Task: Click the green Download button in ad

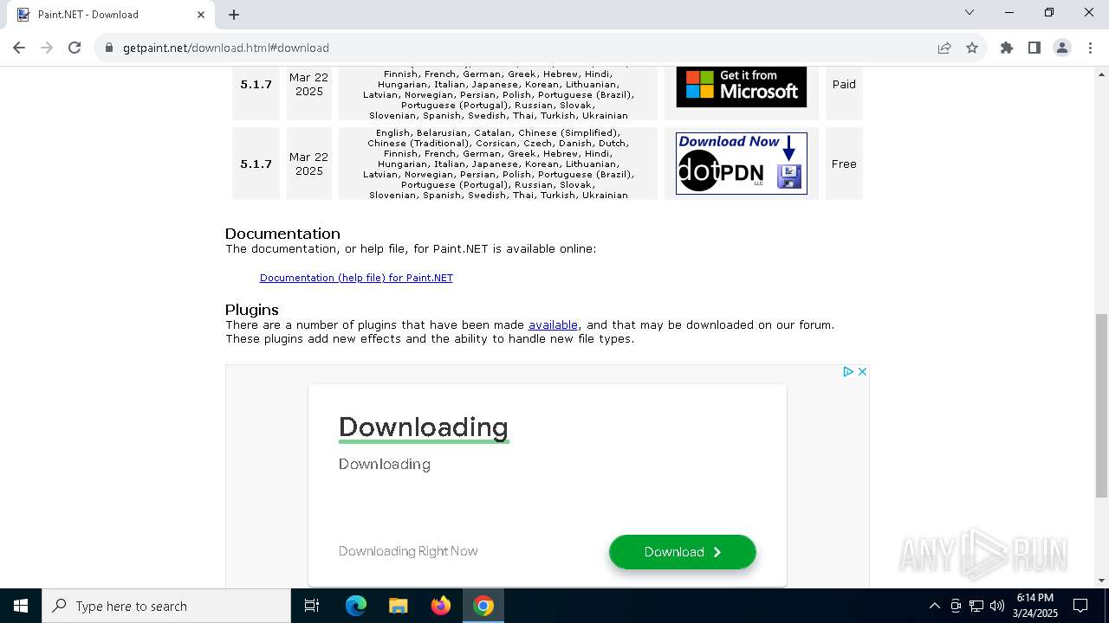Action: point(683,552)
